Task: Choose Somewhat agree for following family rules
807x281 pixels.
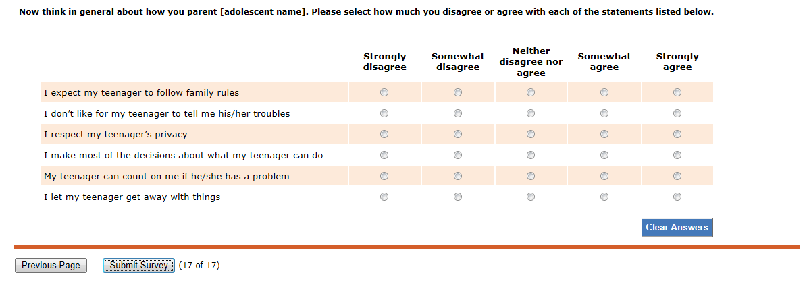Action: pos(604,92)
